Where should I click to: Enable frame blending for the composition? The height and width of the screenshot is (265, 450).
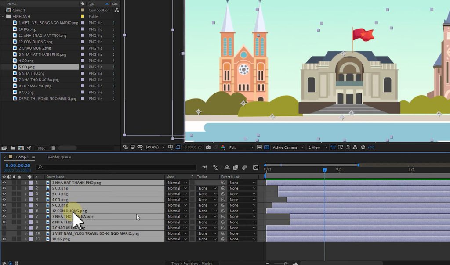coord(235,167)
